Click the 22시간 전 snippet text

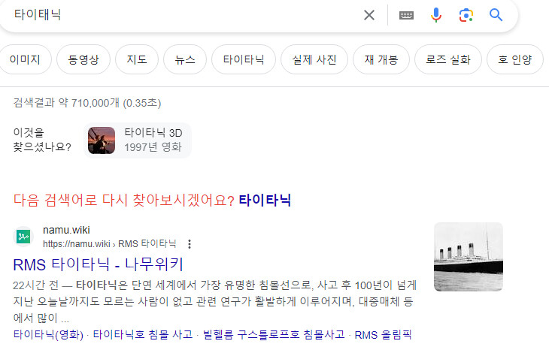pyautogui.click(x=35, y=285)
